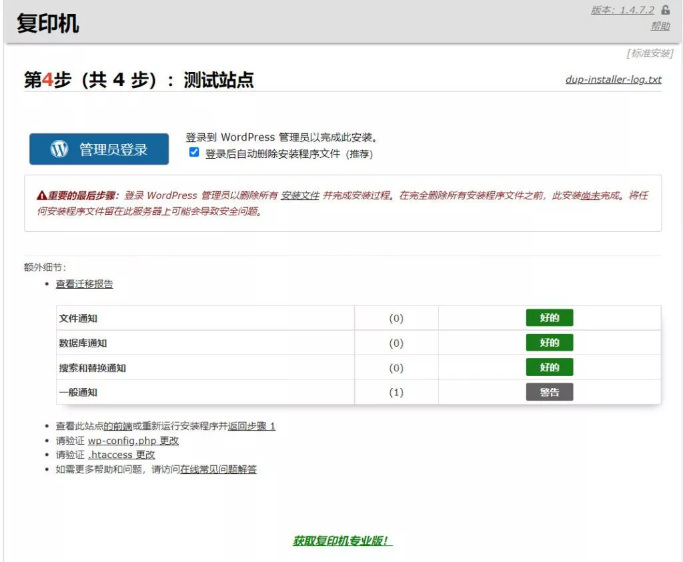Screen dimensions: 683x562
Task: Open the 前端 site front-end link
Action: coord(117,426)
